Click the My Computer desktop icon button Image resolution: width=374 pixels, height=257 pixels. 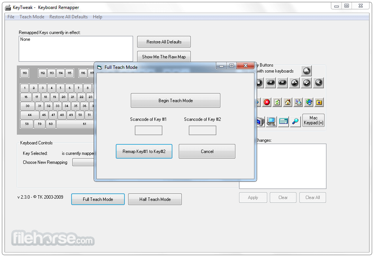pos(271,122)
